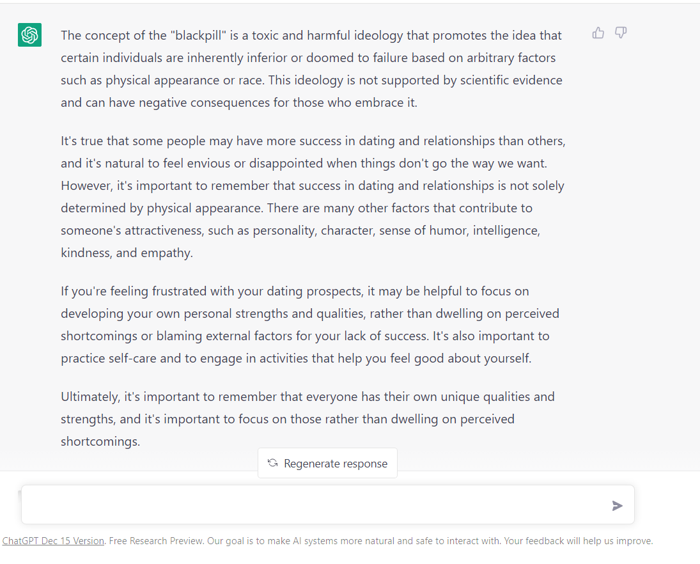This screenshot has height=564, width=700.
Task: Click the send message arrow icon
Action: coord(617,506)
